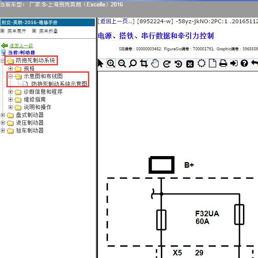Click the 别克-英朗-2016-维修手册 header
The image size is (258, 258).
pyautogui.click(x=48, y=22)
